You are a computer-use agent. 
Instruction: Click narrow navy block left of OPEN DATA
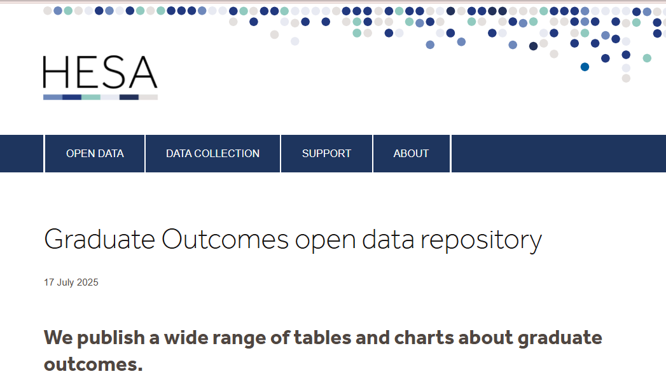22,154
